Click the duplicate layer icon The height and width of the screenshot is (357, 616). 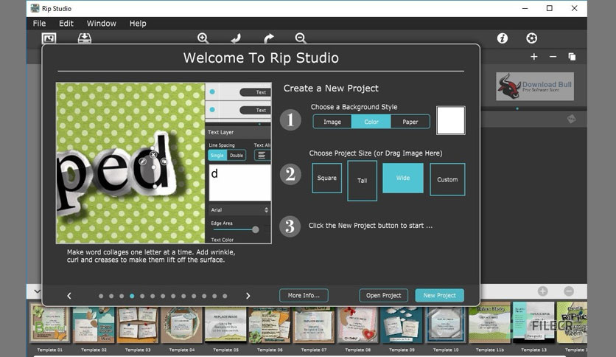point(572,57)
